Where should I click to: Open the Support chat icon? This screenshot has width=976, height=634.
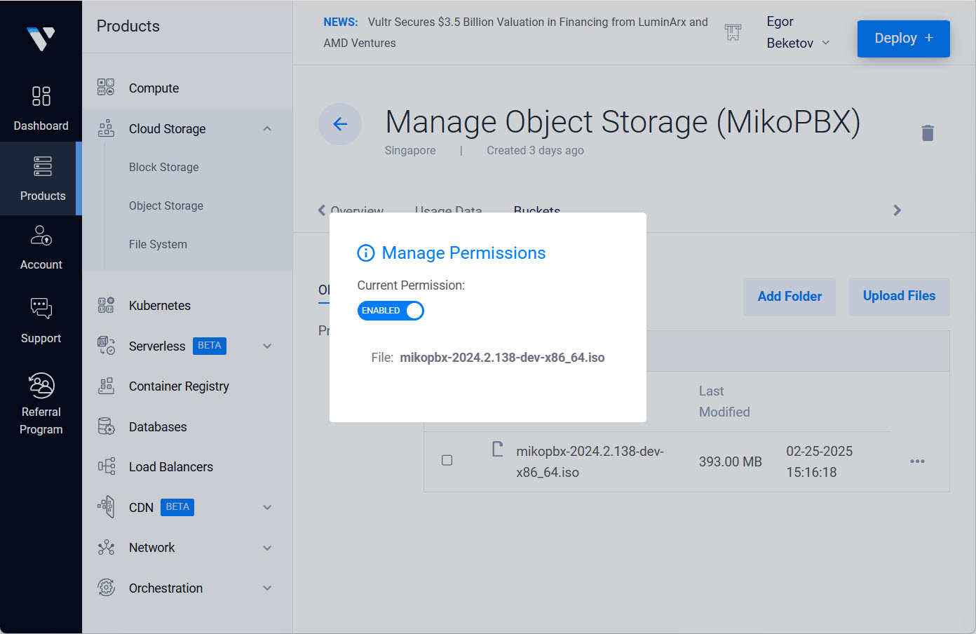click(x=41, y=309)
